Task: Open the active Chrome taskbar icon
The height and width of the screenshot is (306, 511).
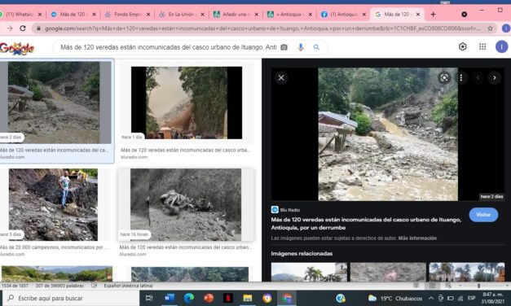Action: tap(287, 298)
